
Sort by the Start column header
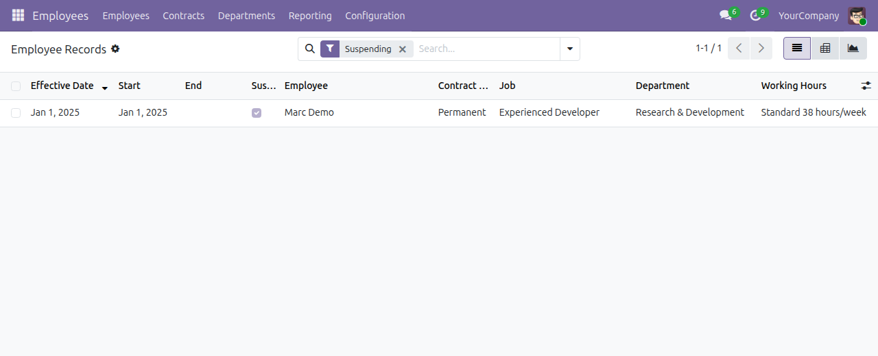pos(129,86)
